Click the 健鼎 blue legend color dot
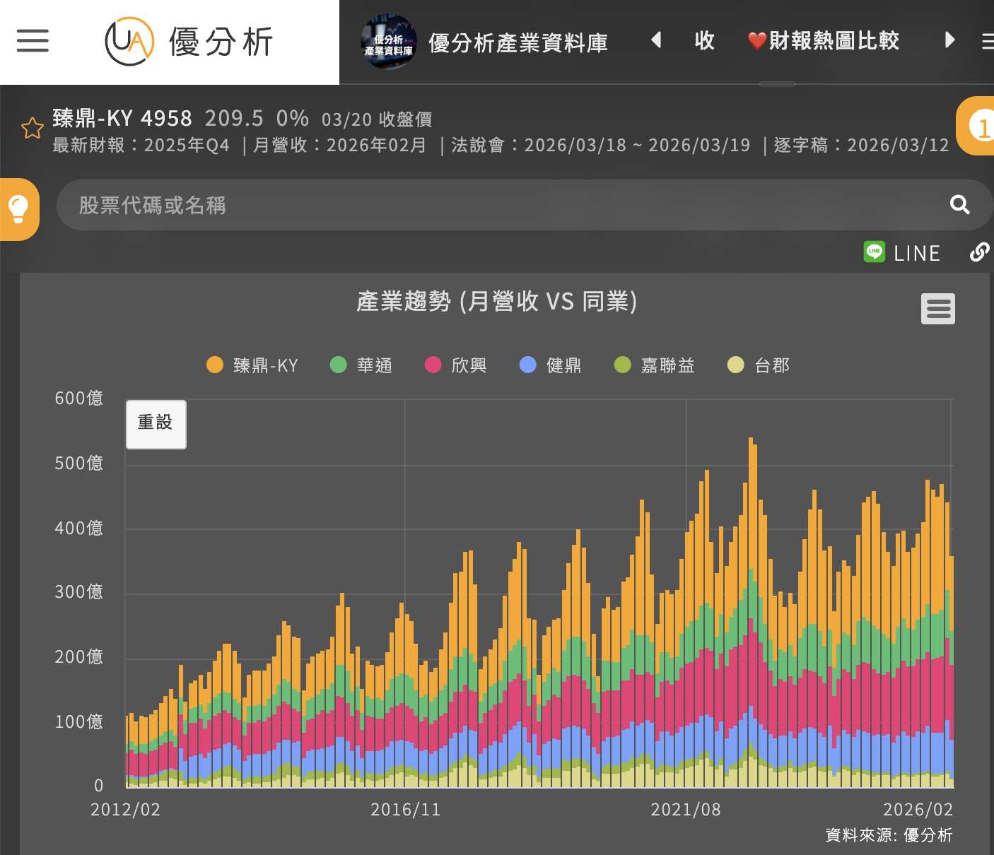The height and width of the screenshot is (855, 994). 528,365
